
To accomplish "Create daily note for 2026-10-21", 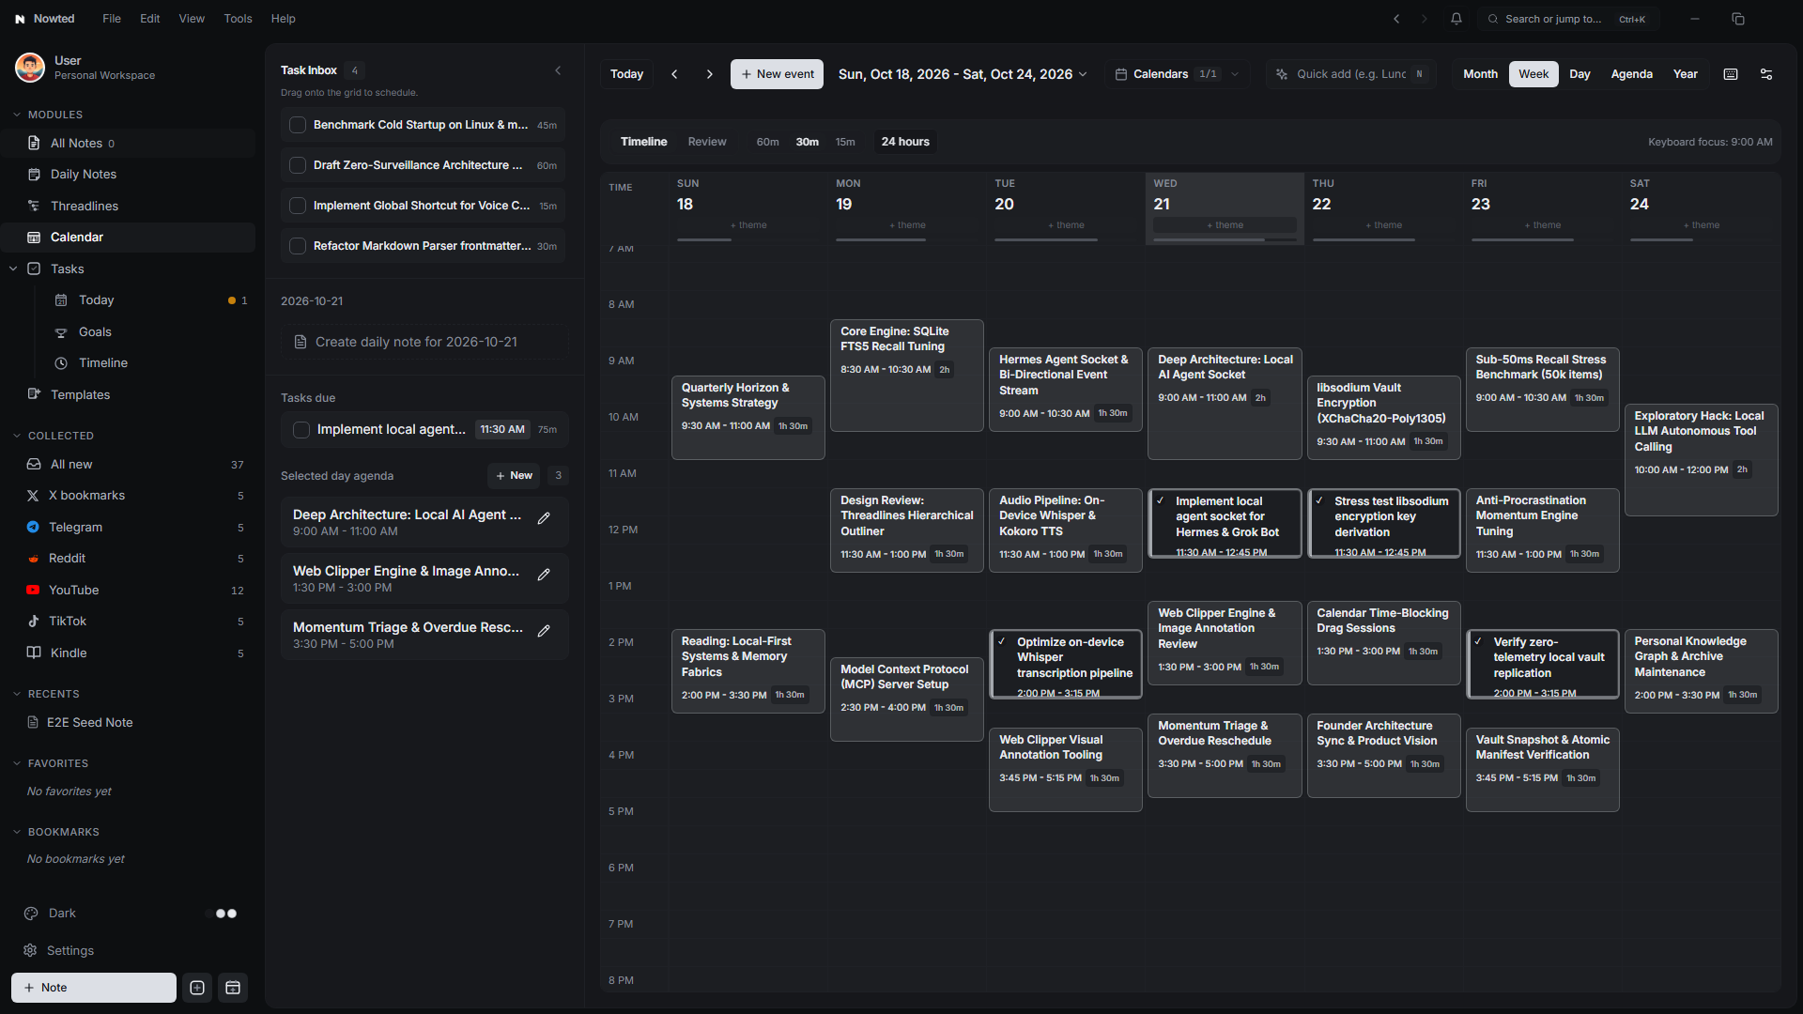I will 424,342.
